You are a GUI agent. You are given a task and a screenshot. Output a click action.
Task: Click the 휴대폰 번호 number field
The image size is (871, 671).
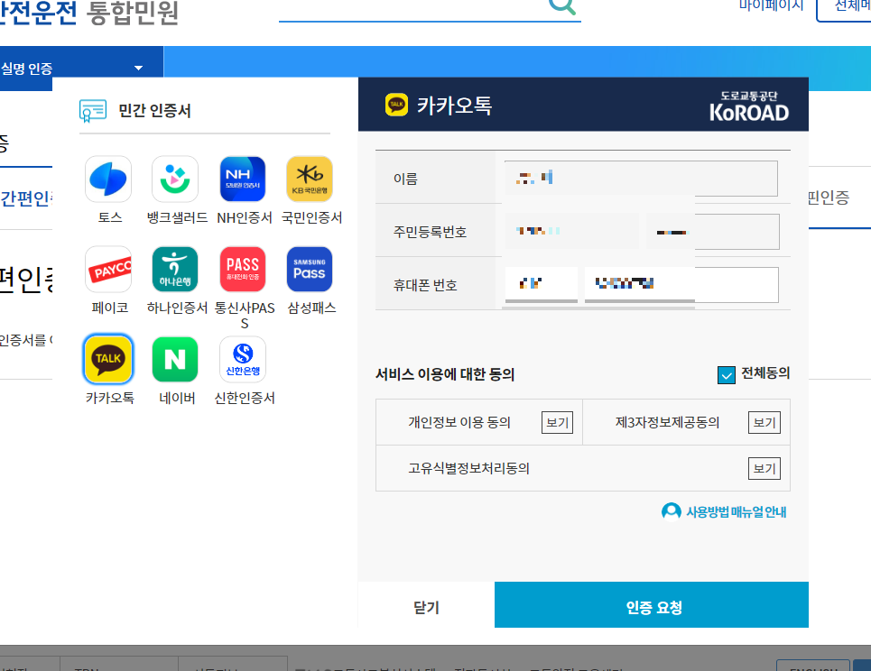(681, 285)
